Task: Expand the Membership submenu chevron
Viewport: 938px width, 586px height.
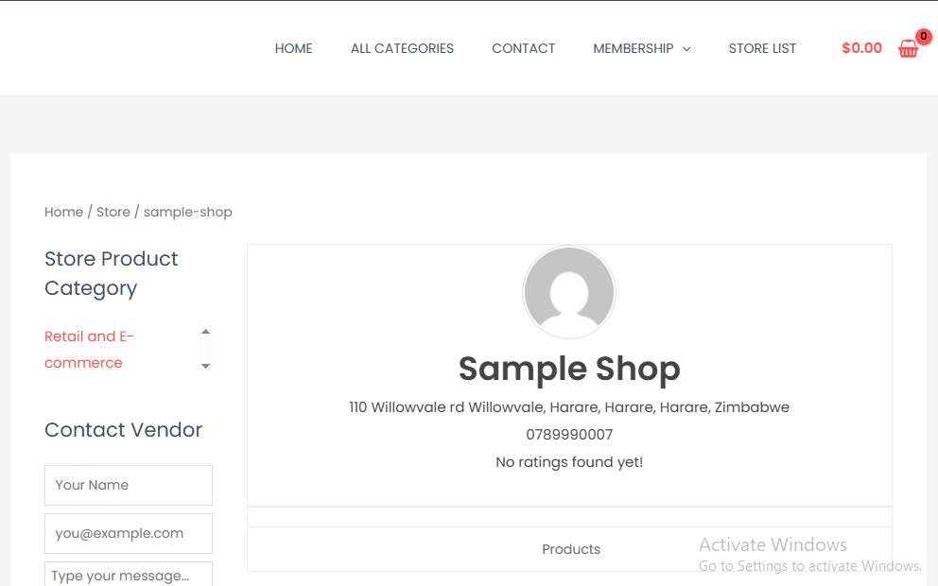Action: coord(686,49)
